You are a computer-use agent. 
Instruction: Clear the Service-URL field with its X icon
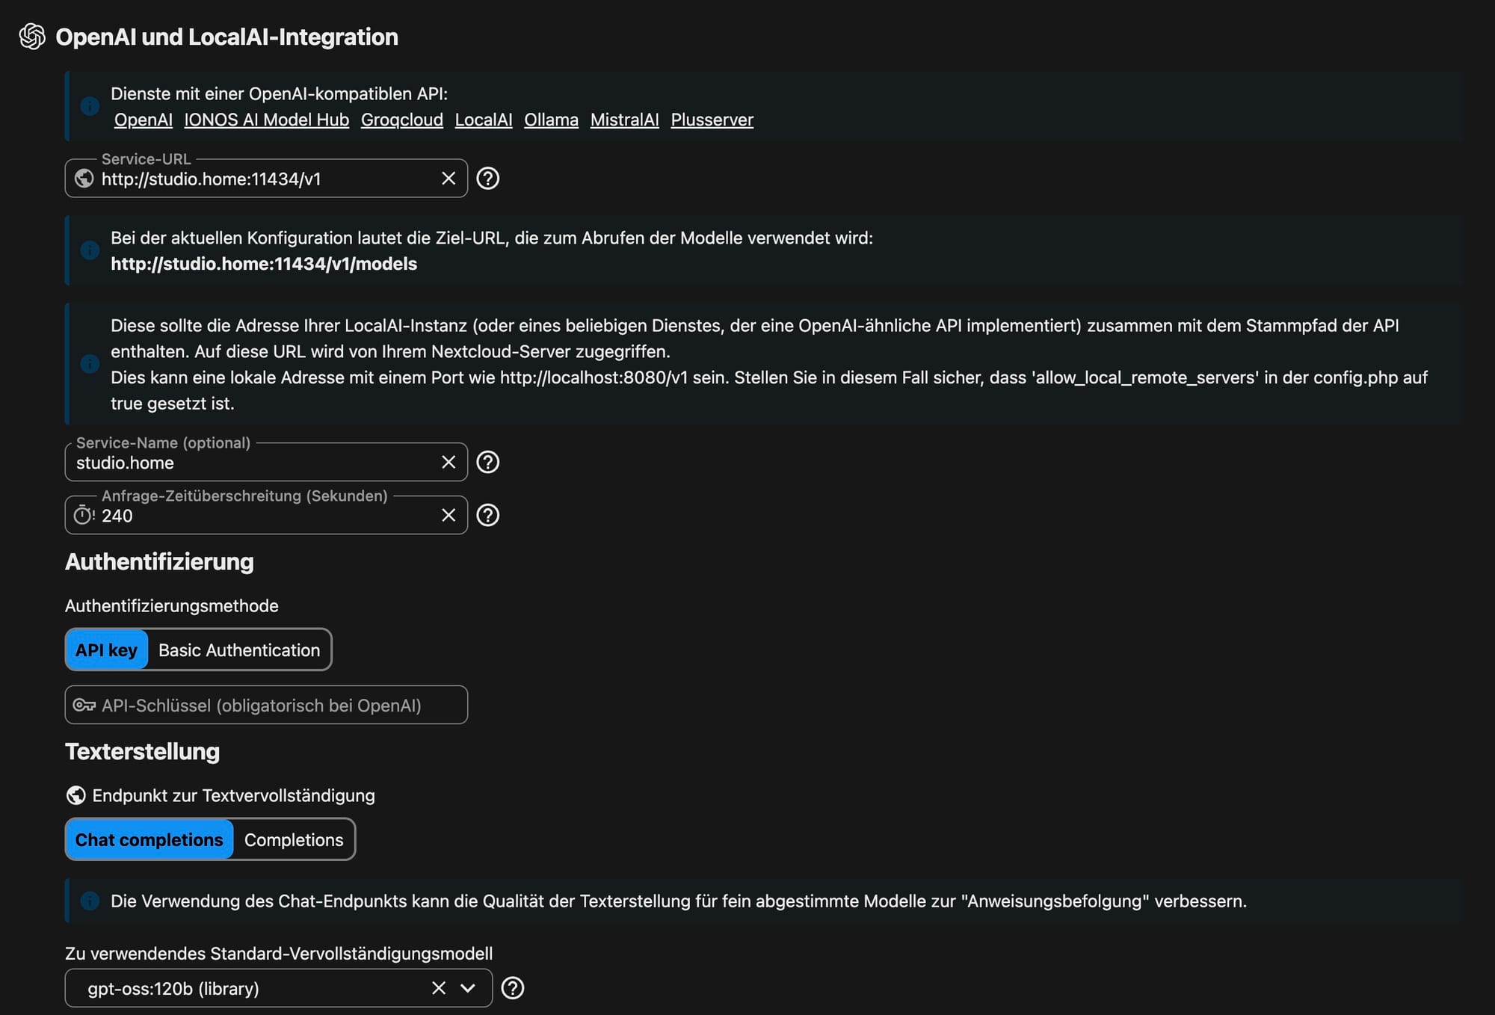coord(449,179)
